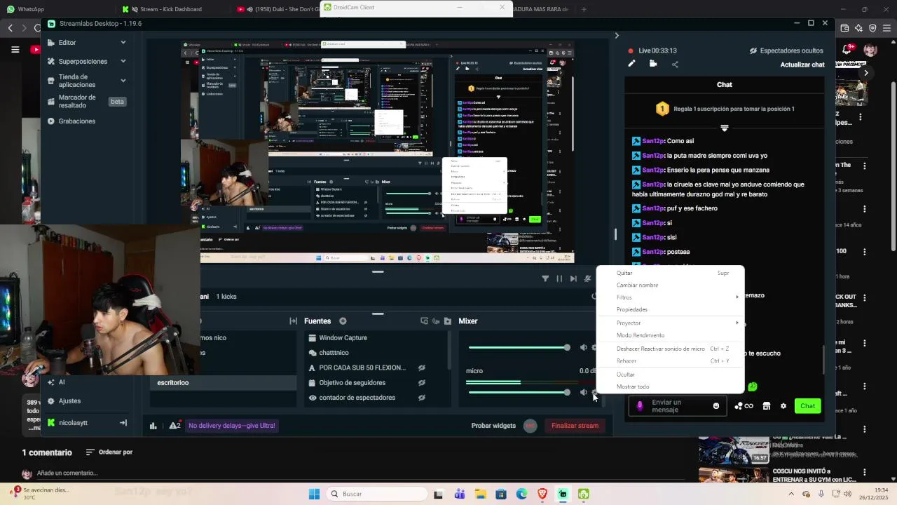Adjust the micro volume slider

pyautogui.click(x=519, y=392)
